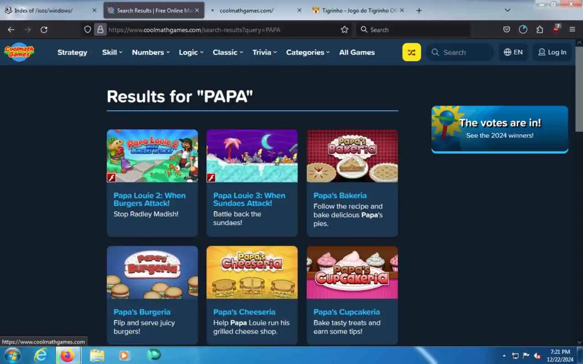Screen dimensions: 583x364
Task: Click Papa Louie 2 game thumbnail
Action: [x=152, y=156]
